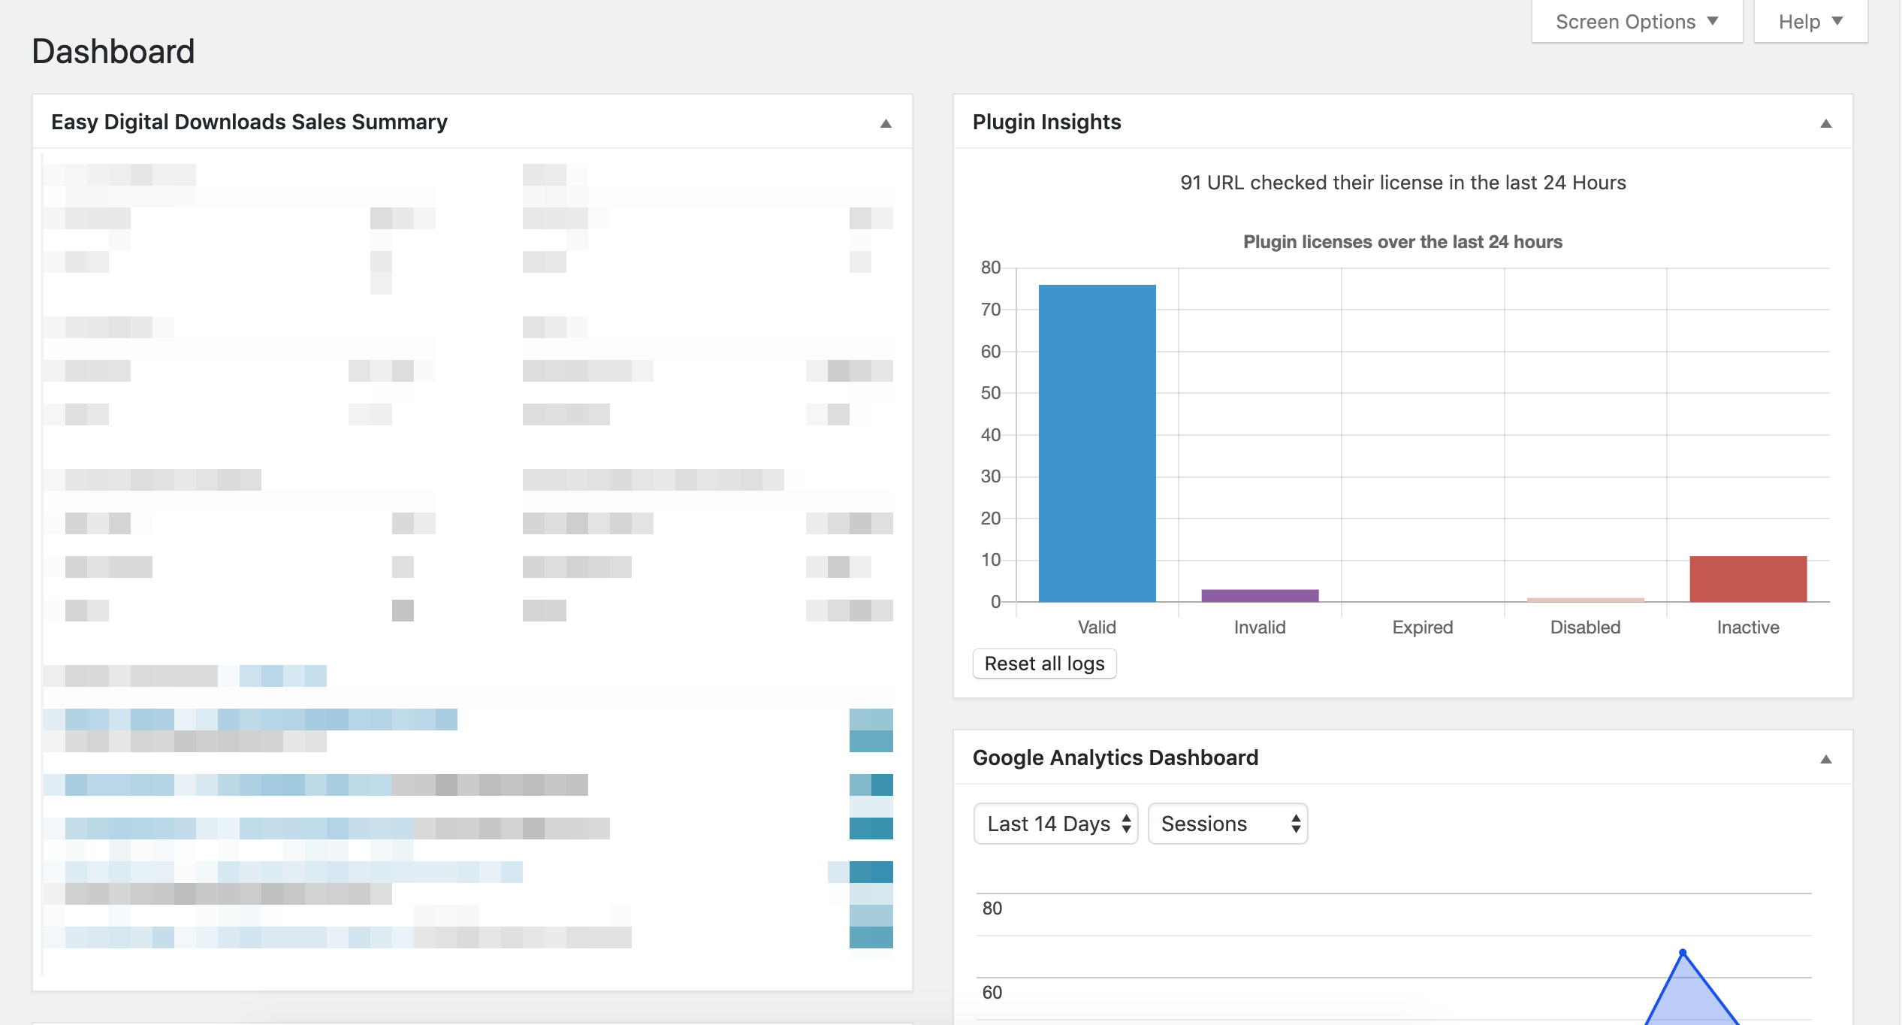Click the Invalid axis label
Image resolution: width=1902 pixels, height=1025 pixels.
(1260, 627)
